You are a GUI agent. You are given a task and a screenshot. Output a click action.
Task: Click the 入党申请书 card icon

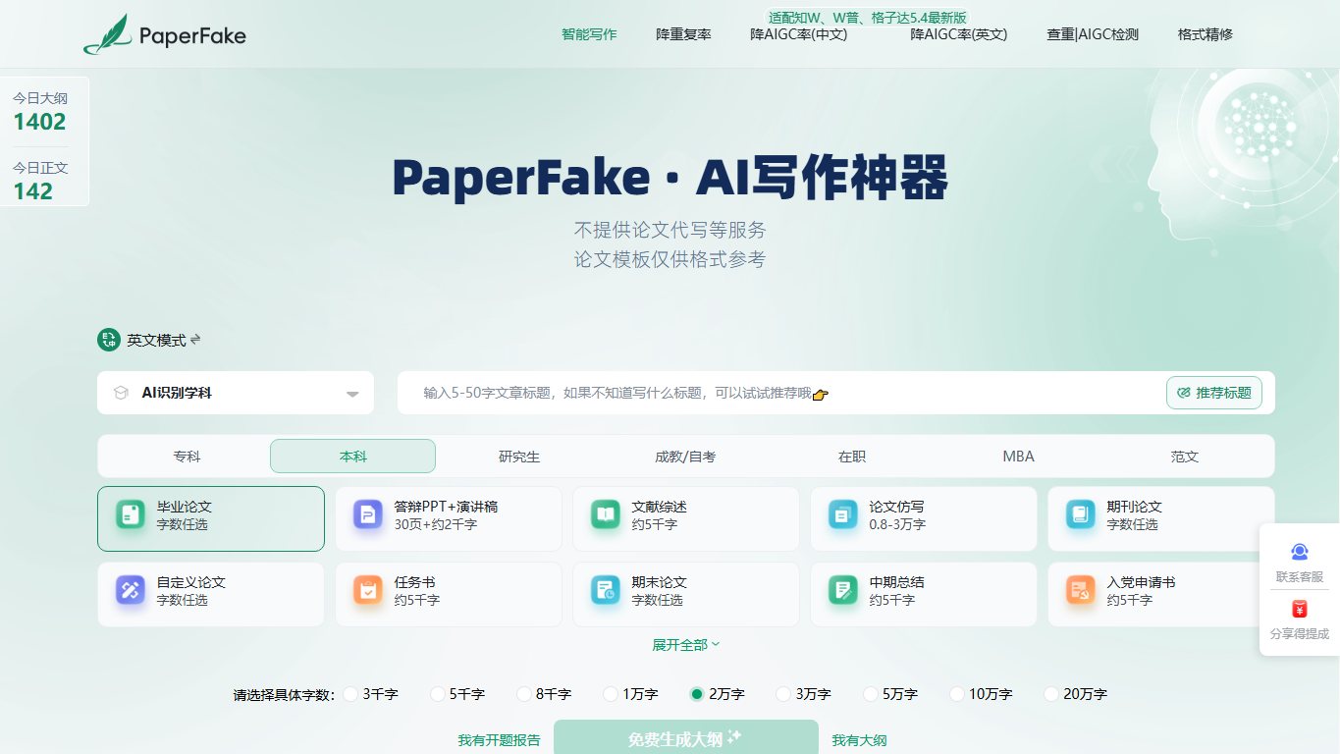click(1081, 590)
